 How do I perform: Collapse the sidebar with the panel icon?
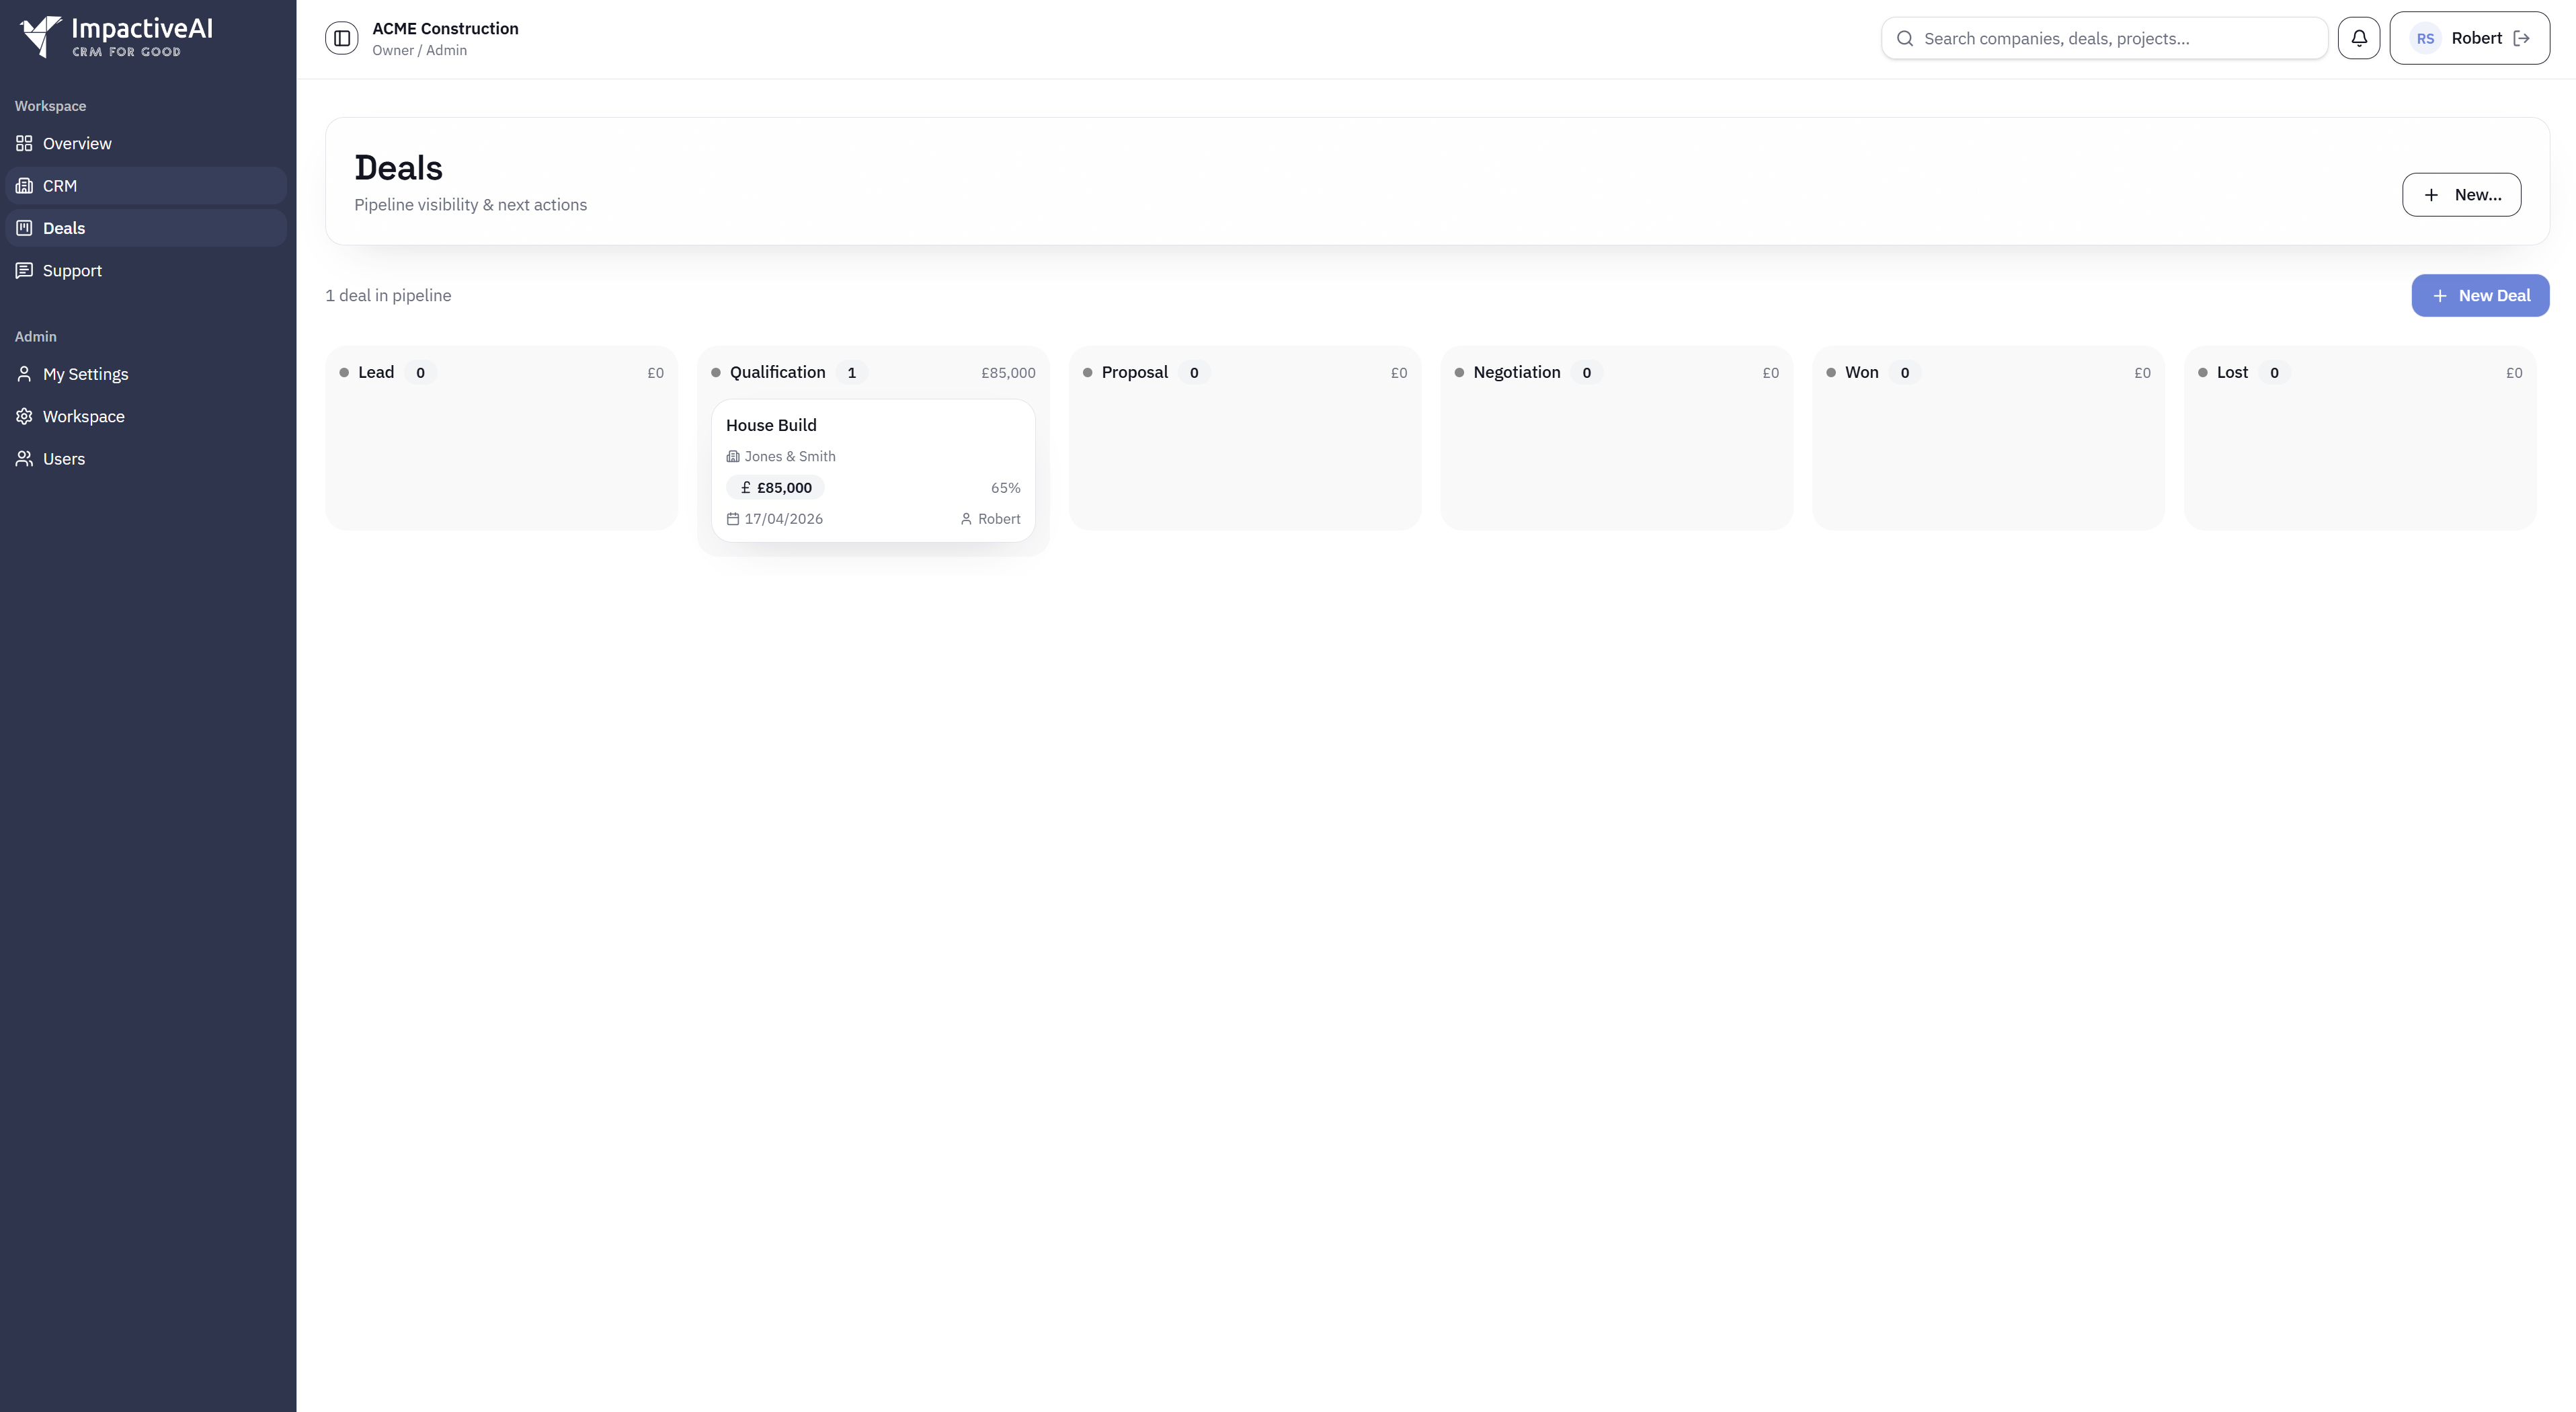click(x=341, y=37)
